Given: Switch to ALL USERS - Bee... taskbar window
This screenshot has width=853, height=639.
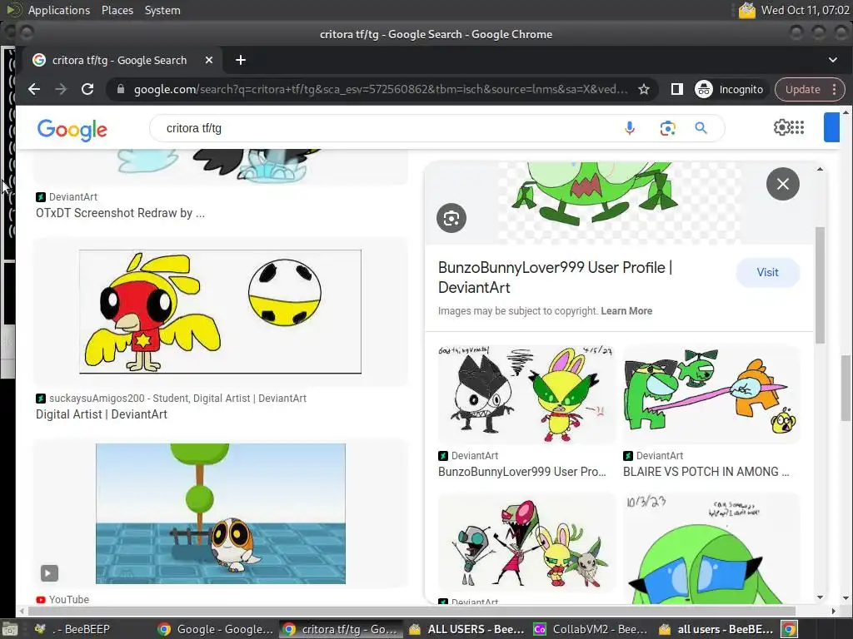Looking at the screenshot, I should coord(466,629).
